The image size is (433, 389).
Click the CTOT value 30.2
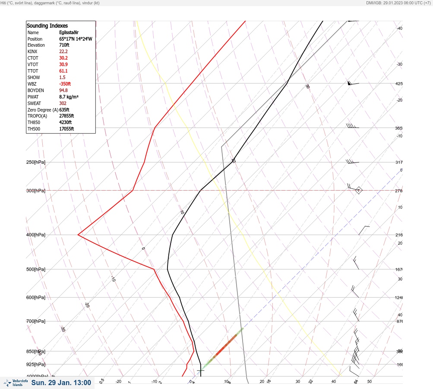(63, 58)
